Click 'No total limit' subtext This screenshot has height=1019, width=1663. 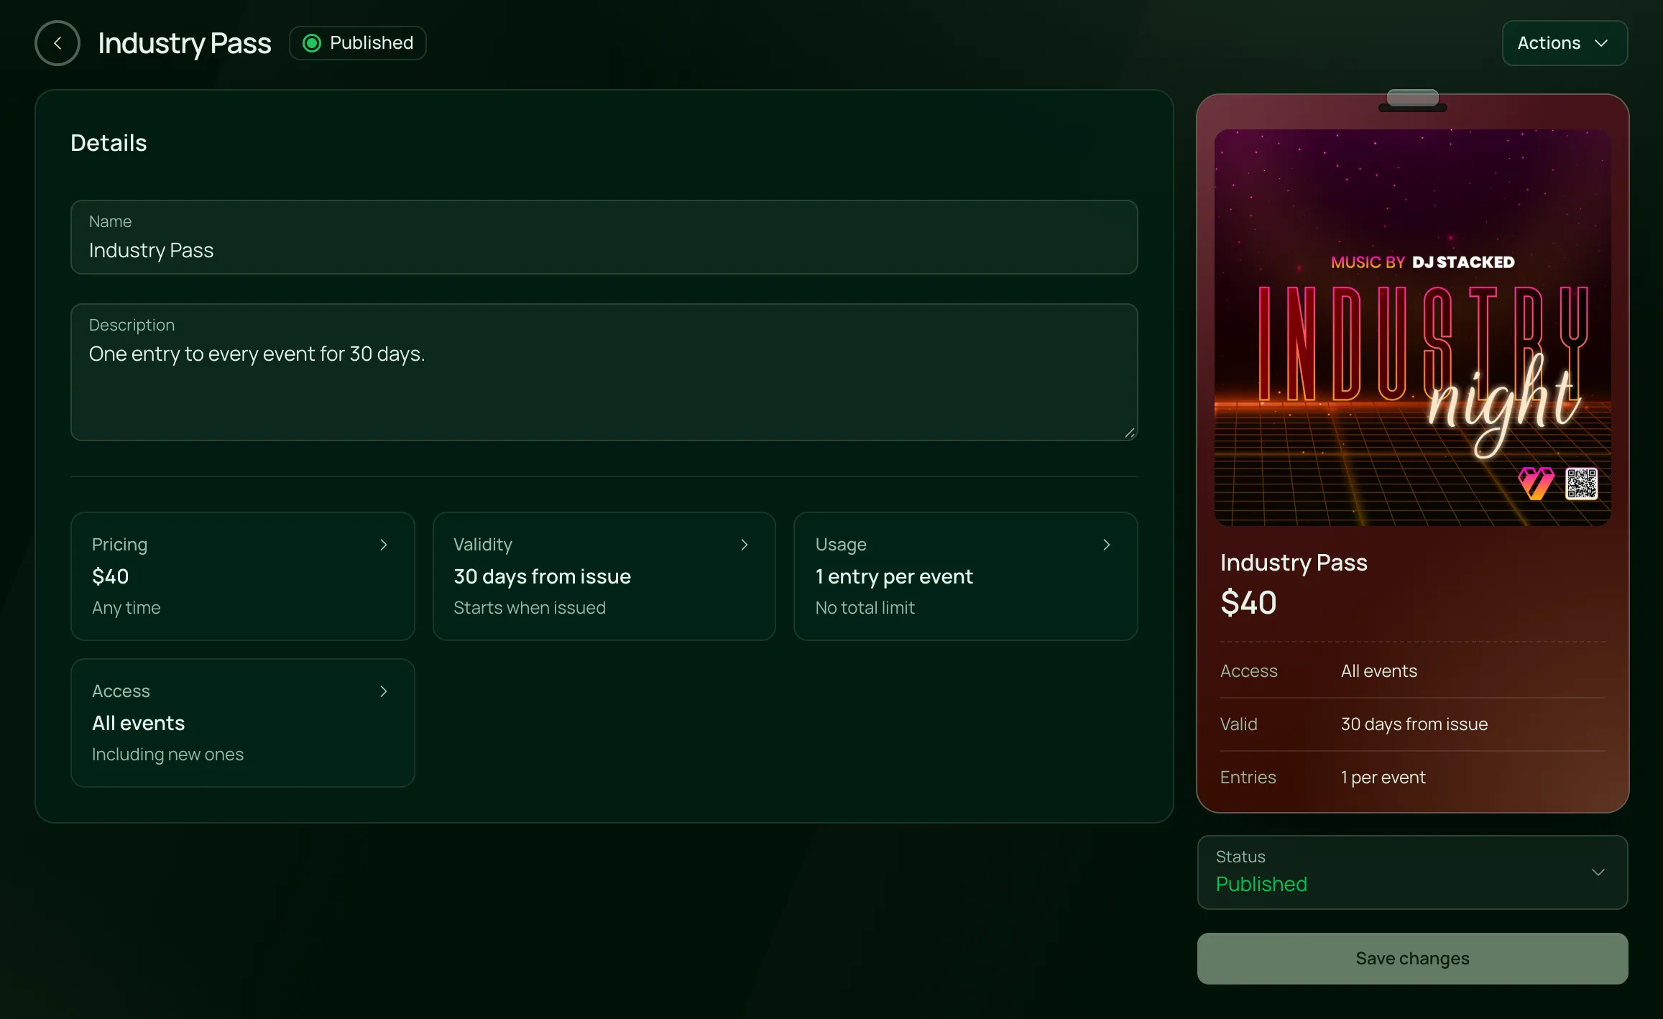(865, 608)
